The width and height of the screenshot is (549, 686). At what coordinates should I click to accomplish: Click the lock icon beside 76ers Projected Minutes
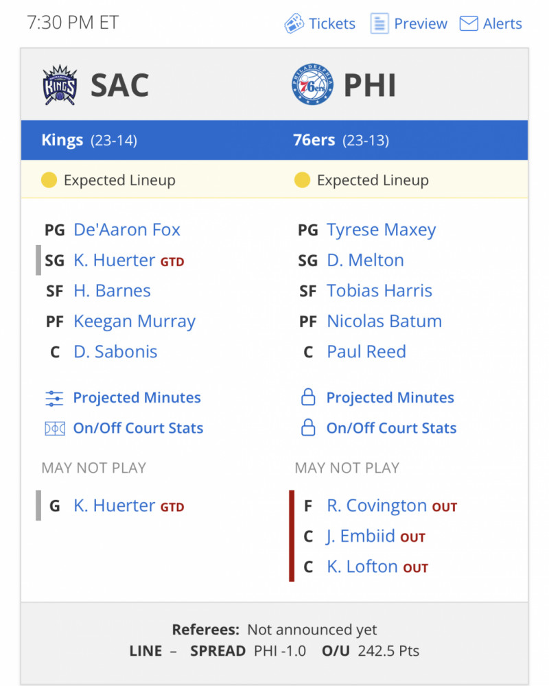point(308,397)
